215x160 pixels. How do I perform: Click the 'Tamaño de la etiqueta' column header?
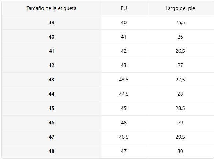pos(52,8)
